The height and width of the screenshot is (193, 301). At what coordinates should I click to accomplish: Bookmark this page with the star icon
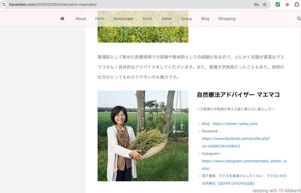click(265, 5)
